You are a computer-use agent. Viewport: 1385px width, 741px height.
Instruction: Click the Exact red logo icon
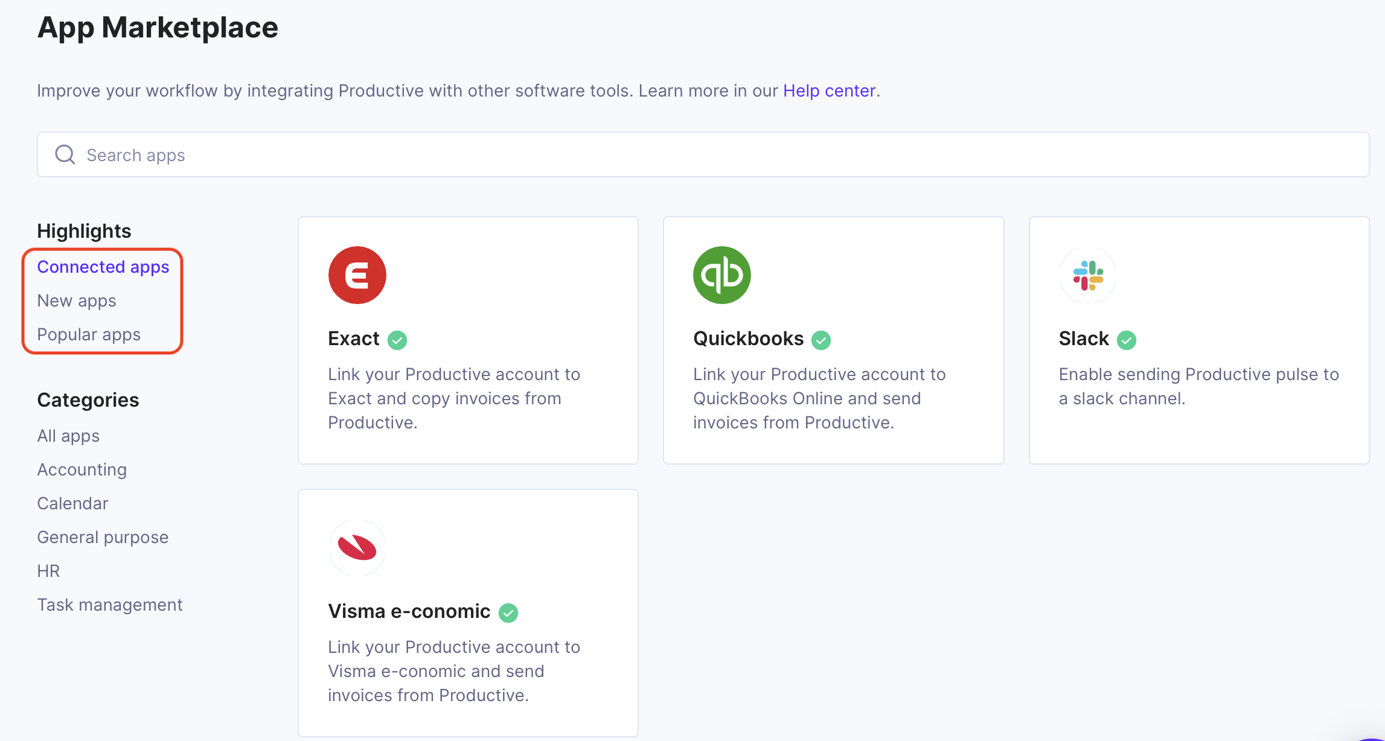click(x=357, y=275)
